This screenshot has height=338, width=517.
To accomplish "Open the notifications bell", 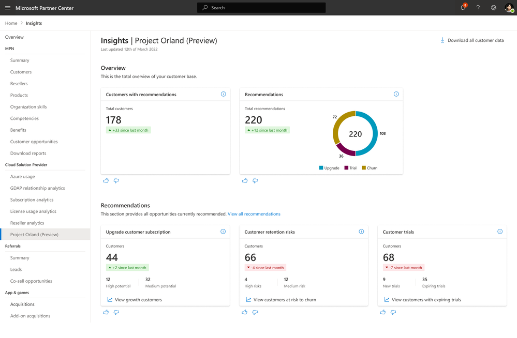I will pyautogui.click(x=463, y=8).
